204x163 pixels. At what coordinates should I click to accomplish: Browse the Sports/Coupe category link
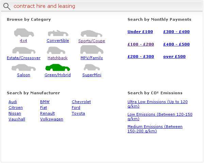coord(91,41)
